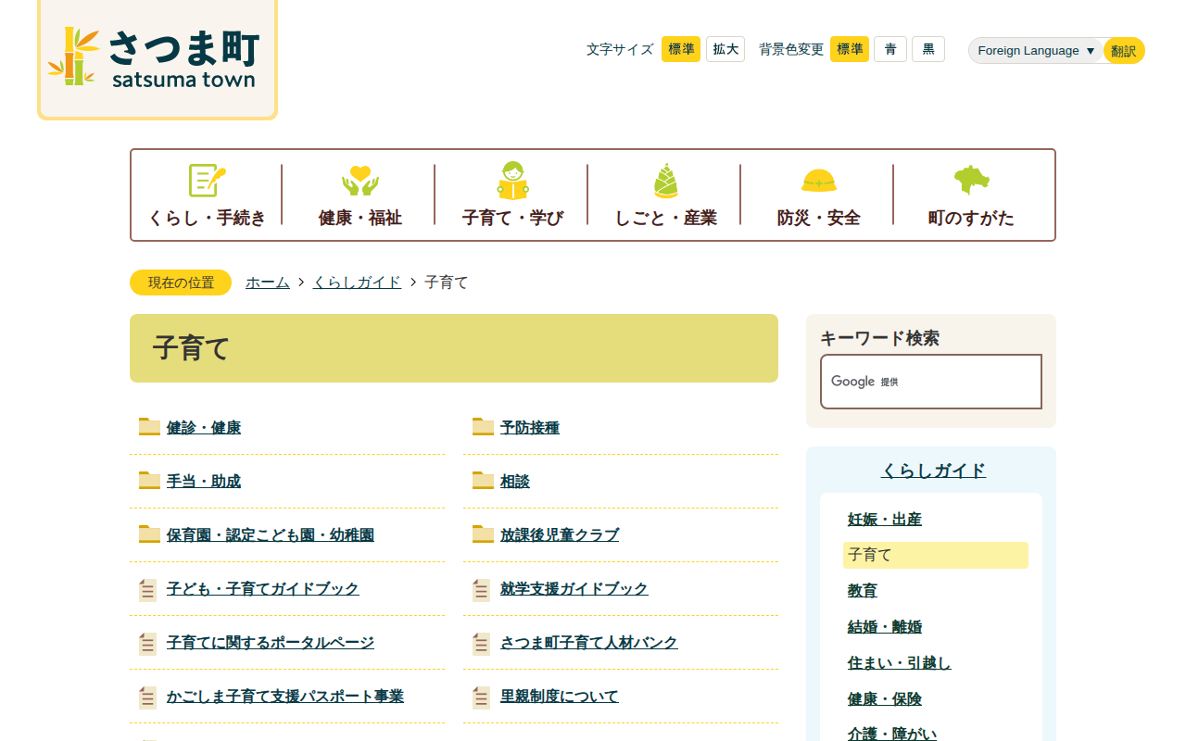Viewport: 1186px width, 741px height.
Task: Open sidebar 結婚・離婚 link
Action: click(x=885, y=627)
